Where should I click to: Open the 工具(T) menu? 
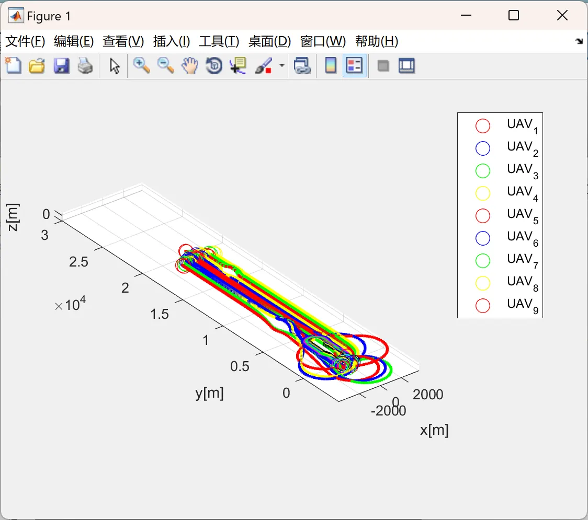point(219,41)
